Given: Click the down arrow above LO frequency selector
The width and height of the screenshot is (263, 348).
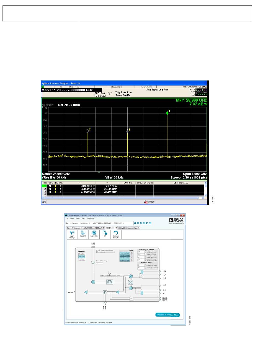Looking at the screenshot, I should click(x=109, y=272).
